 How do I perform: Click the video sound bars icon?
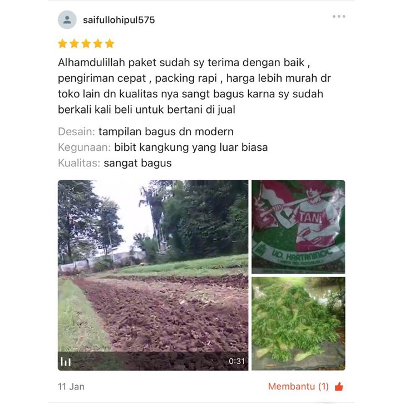click(66, 362)
